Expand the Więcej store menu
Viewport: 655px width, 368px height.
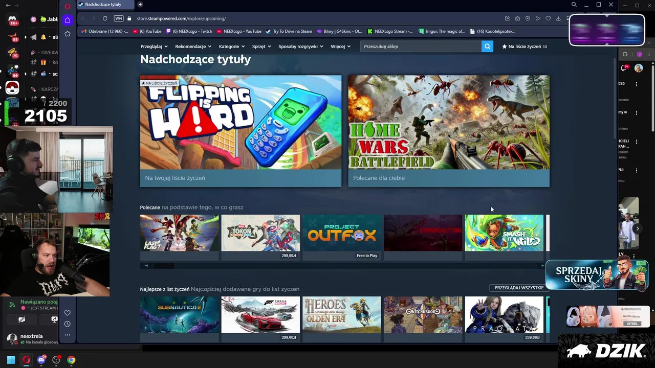coord(340,47)
